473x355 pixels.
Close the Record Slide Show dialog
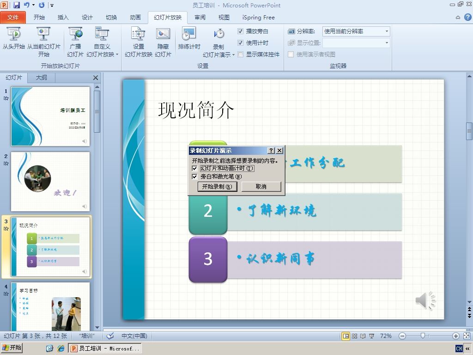click(279, 150)
